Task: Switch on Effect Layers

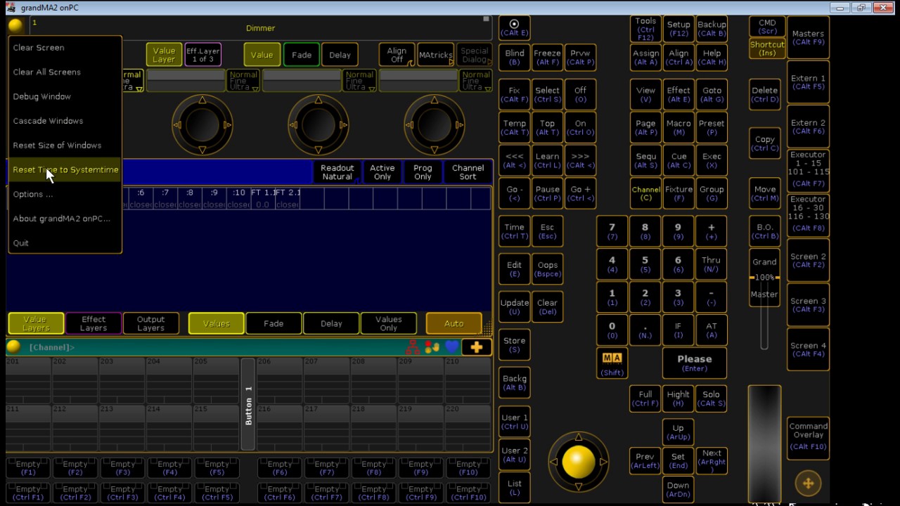Action: point(94,323)
